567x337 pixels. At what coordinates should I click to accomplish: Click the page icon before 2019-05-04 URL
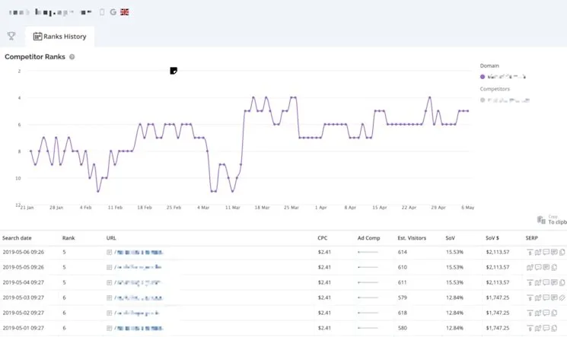109,282
